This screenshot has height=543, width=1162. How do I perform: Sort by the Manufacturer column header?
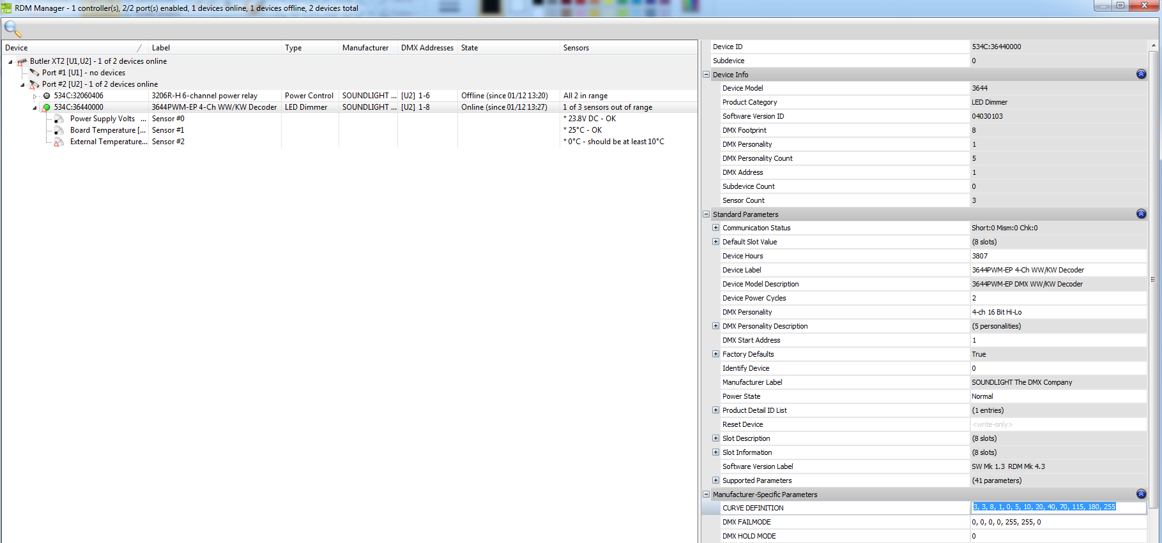click(365, 48)
